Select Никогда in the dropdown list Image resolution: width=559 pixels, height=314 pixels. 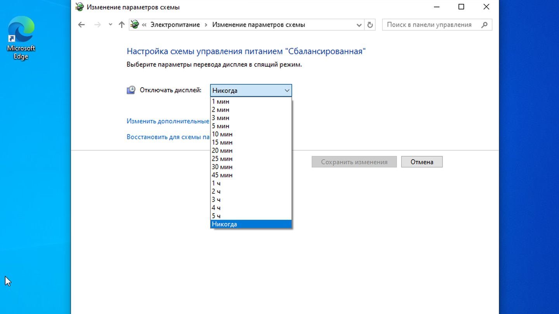251,224
